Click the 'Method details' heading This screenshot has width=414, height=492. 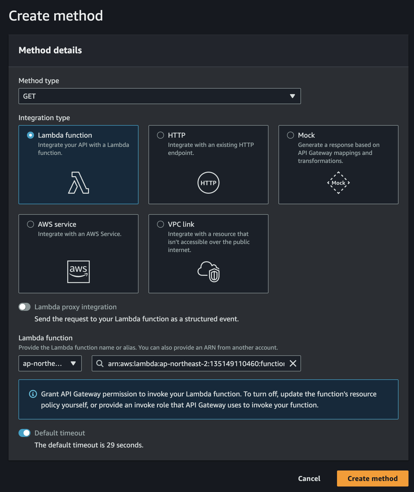(50, 50)
